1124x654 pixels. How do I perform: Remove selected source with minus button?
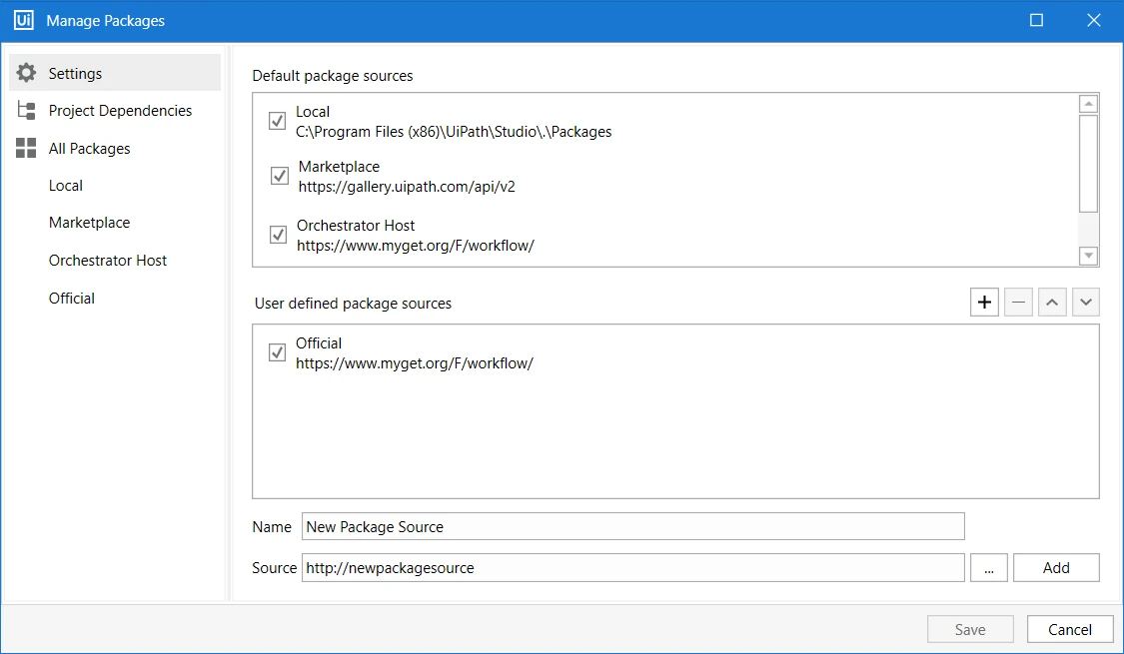[x=1018, y=303]
